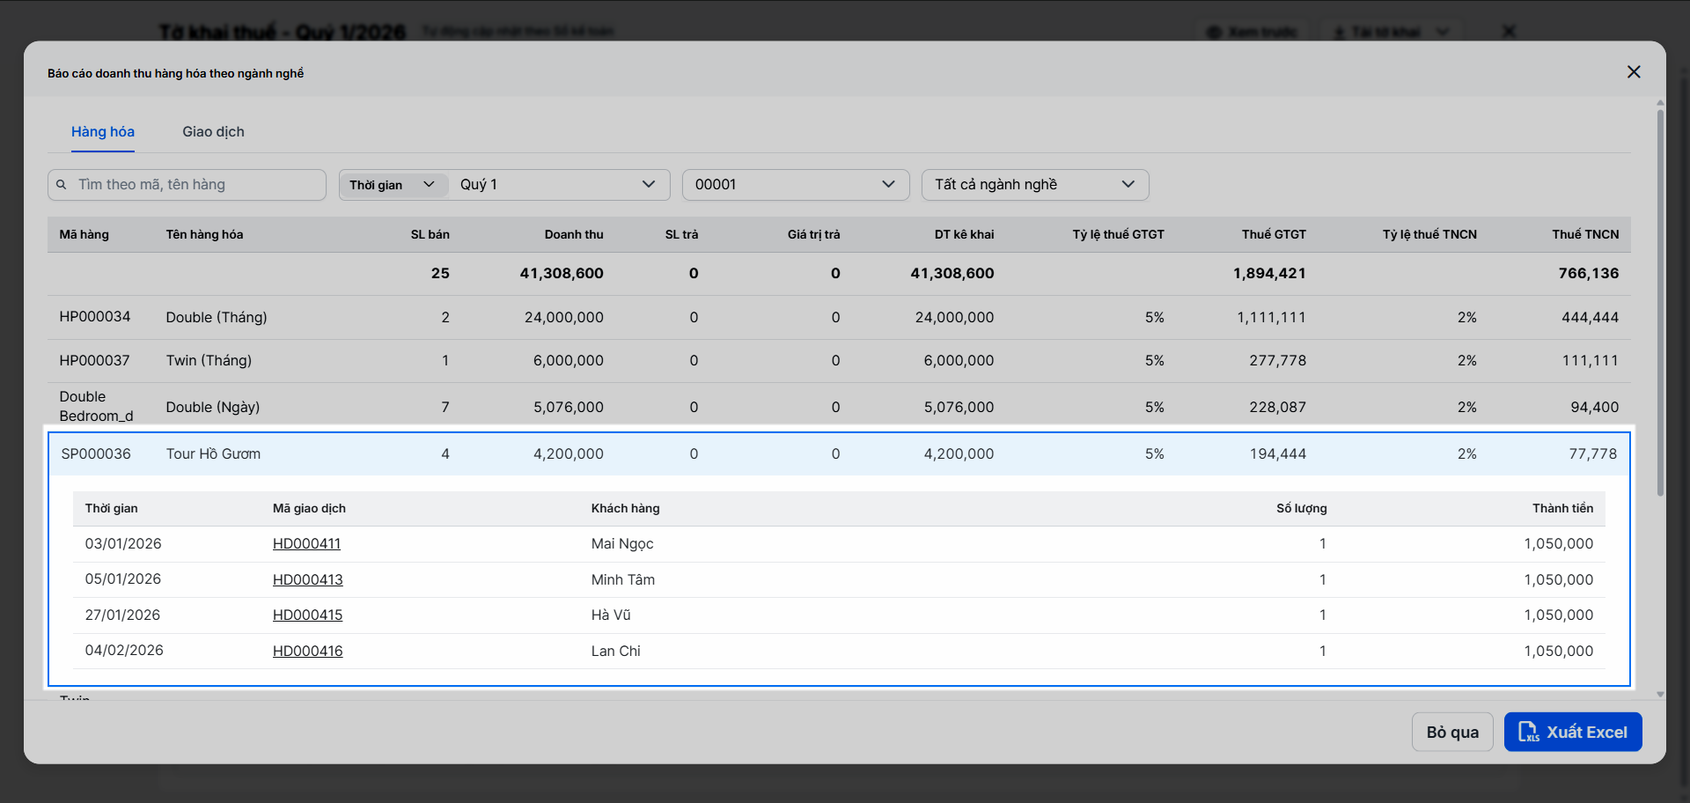1690x803 pixels.
Task: Open invoice link HD000411
Action: pos(306,544)
